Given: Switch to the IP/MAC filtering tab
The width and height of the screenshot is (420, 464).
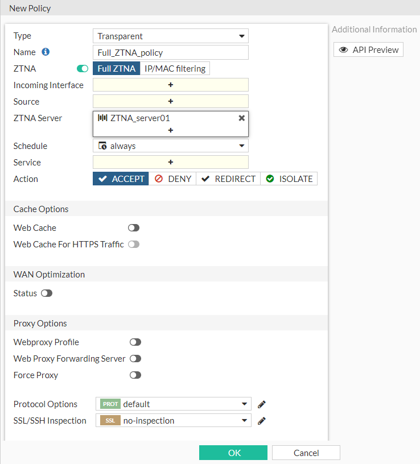Looking at the screenshot, I should [175, 68].
